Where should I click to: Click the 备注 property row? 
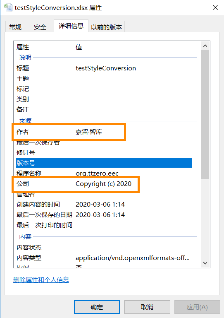104,109
